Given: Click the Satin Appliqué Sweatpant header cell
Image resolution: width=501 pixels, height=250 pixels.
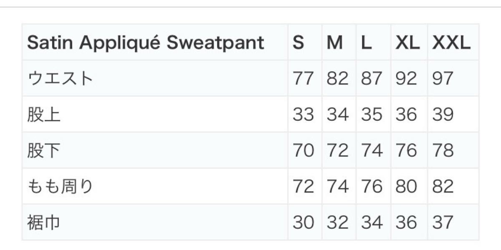Looking at the screenshot, I should (x=155, y=42).
